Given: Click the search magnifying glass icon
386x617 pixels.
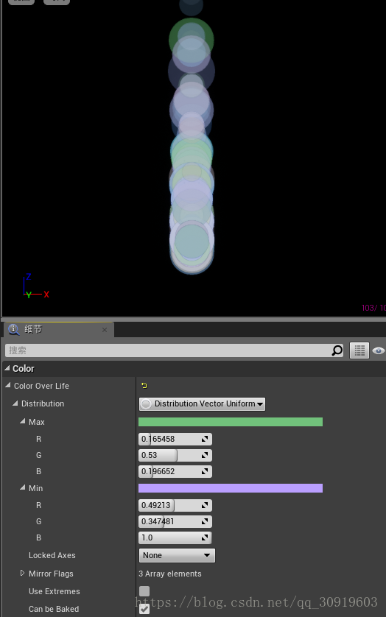Looking at the screenshot, I should (x=337, y=350).
